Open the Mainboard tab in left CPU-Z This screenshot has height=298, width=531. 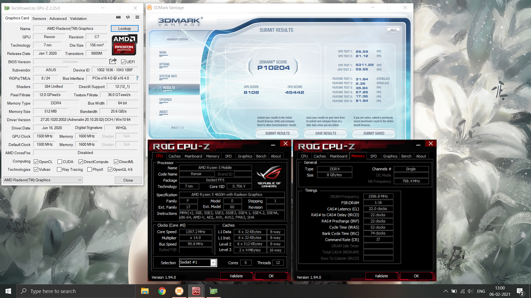pyautogui.click(x=193, y=156)
